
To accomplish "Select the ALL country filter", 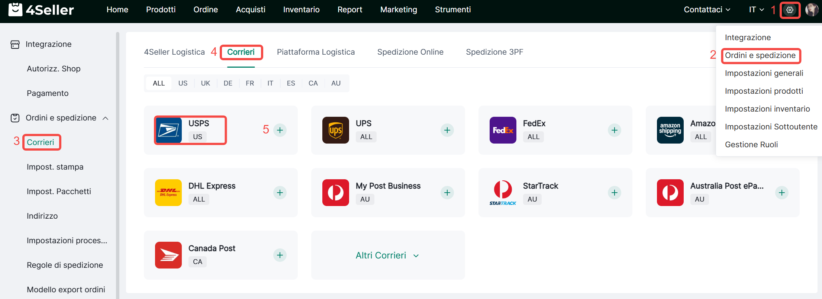I will [159, 83].
